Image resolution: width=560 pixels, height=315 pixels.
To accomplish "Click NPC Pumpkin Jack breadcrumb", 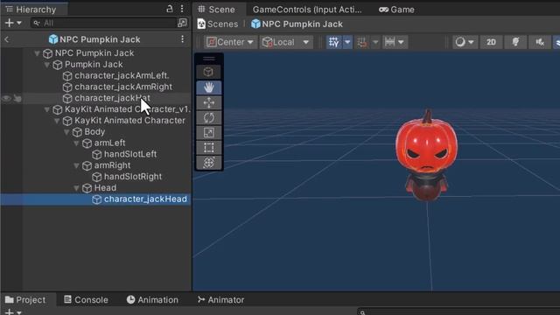I will click(297, 24).
